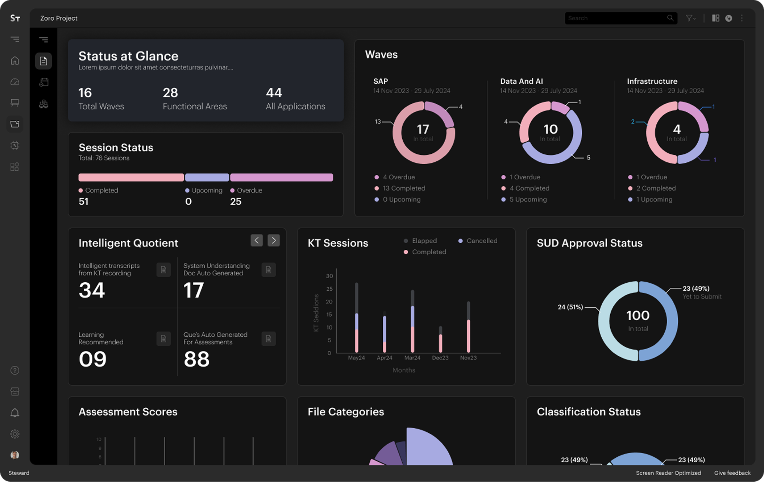Click the Search input field
This screenshot has height=482, width=764.
[621, 18]
